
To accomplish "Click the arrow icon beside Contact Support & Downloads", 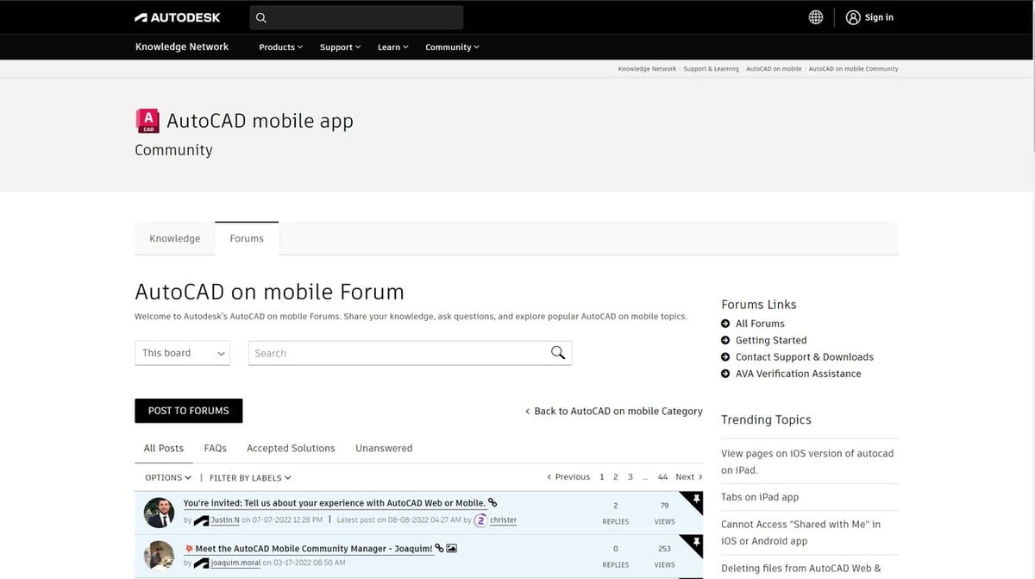I will tap(725, 356).
